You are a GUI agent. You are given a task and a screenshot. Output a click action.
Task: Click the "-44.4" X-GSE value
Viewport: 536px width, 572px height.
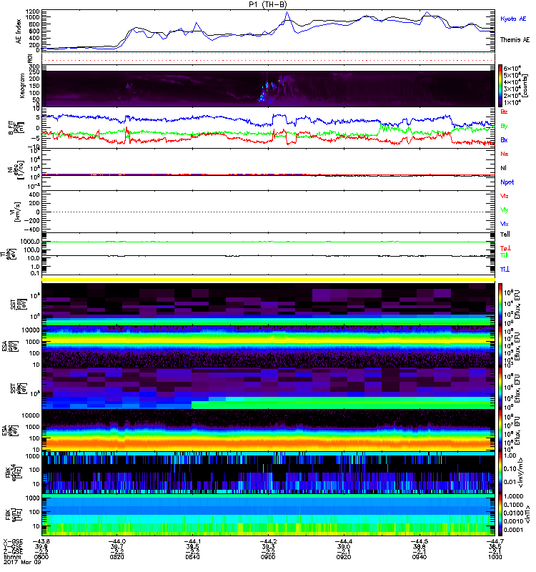343,542
